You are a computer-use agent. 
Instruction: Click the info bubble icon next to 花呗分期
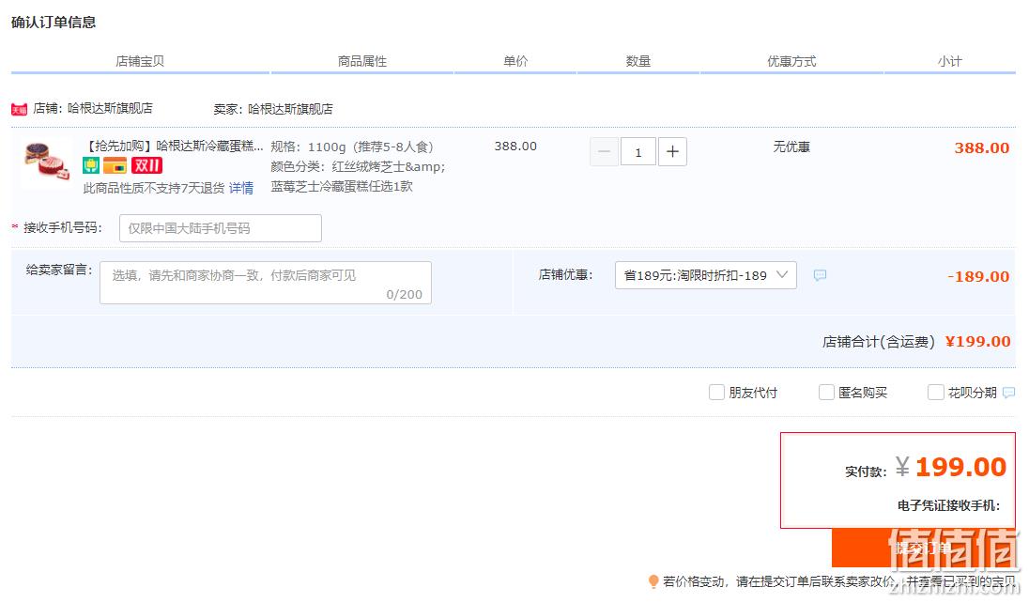coord(1009,393)
